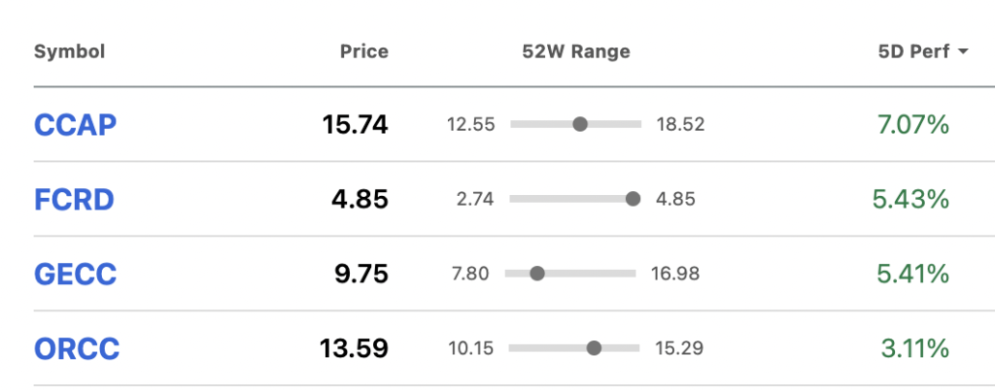This screenshot has width=995, height=390.
Task: Click ORCC 3.11% performance value
Action: 915,349
